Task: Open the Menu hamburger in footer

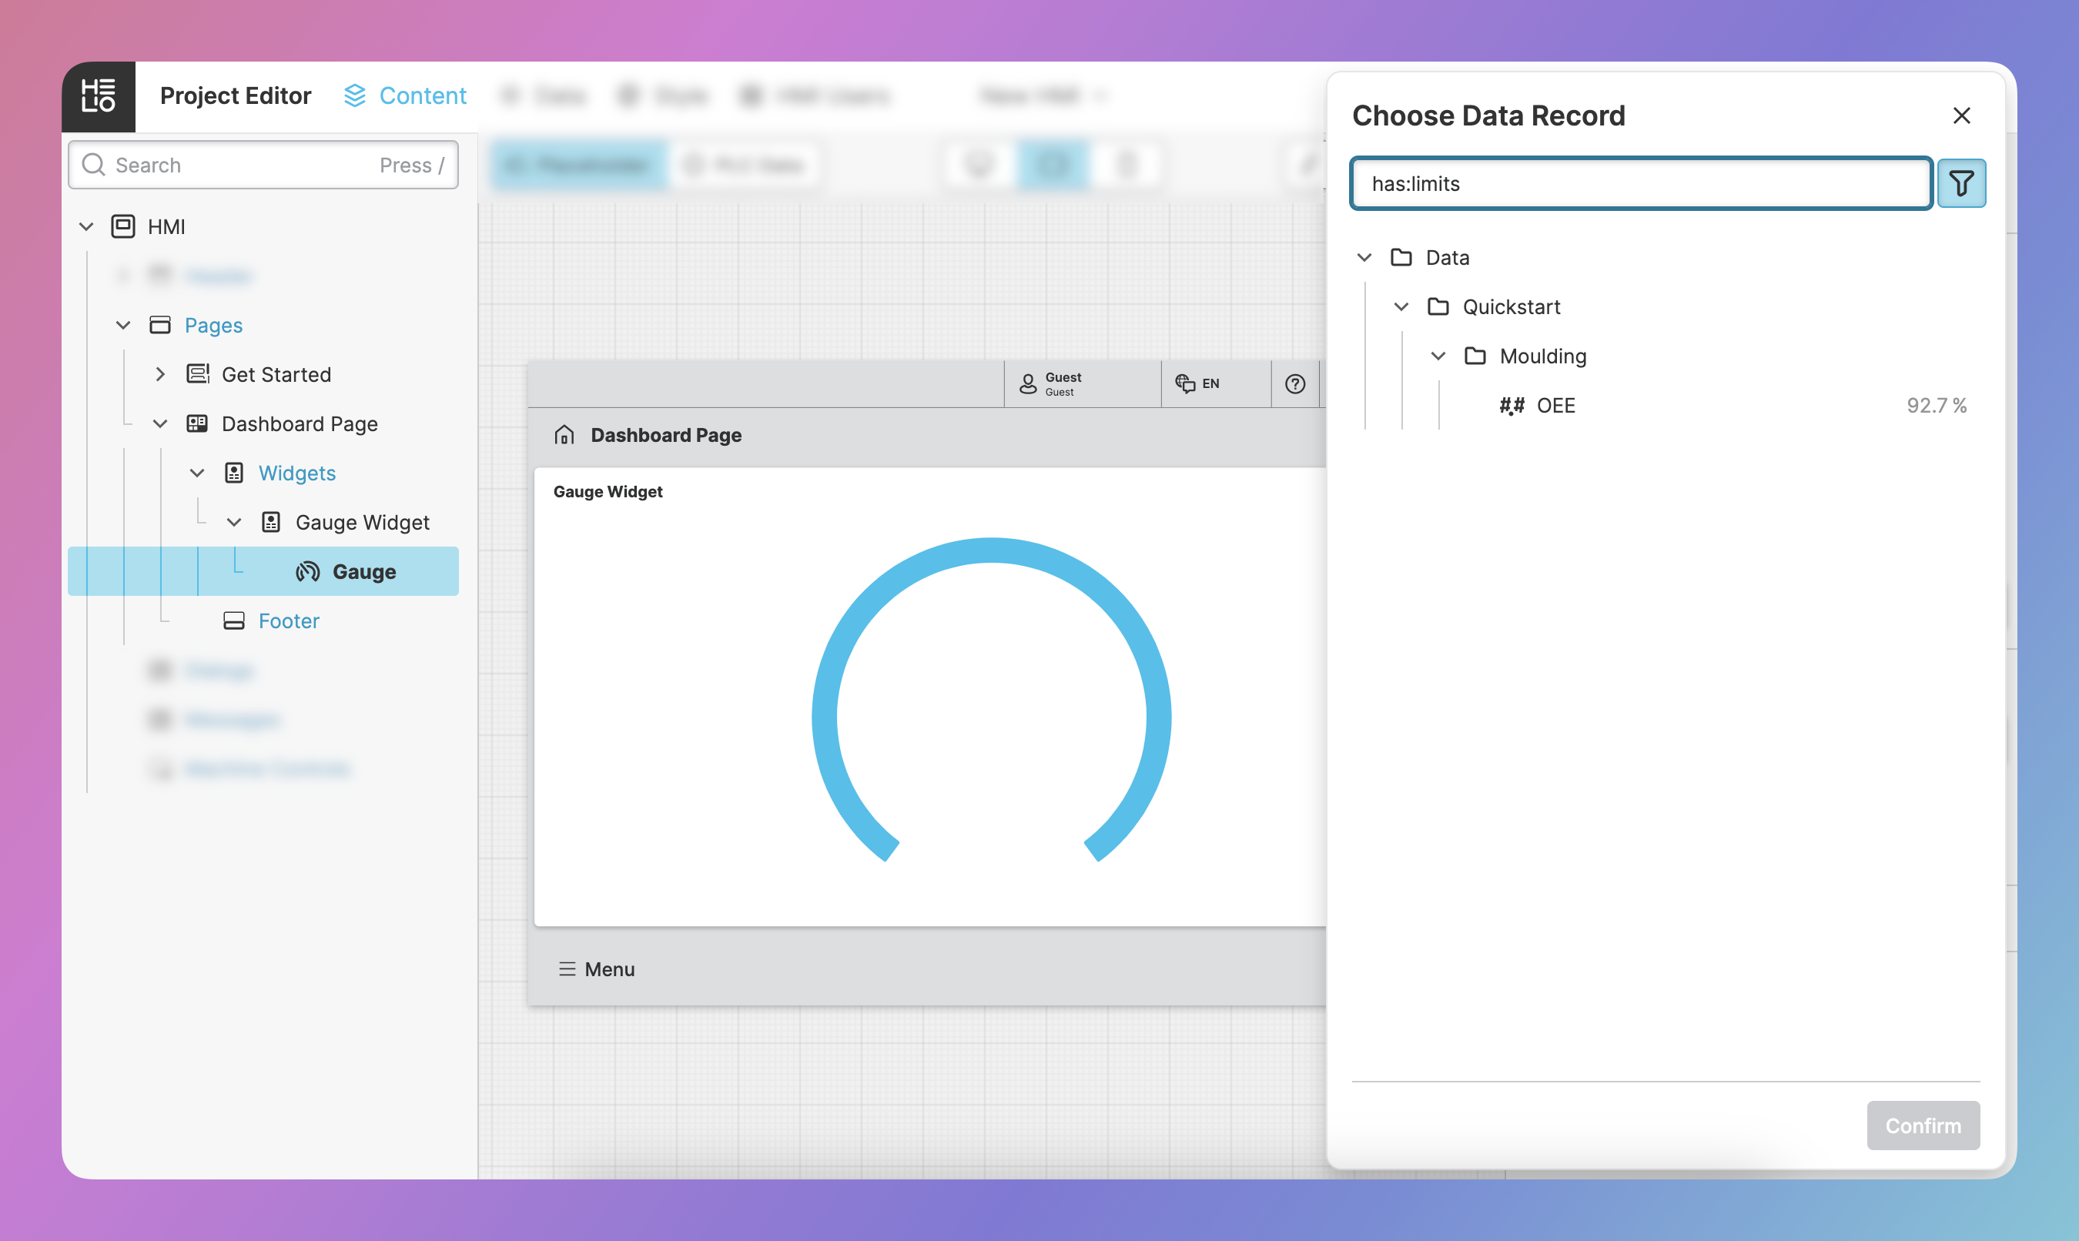Action: click(x=567, y=969)
